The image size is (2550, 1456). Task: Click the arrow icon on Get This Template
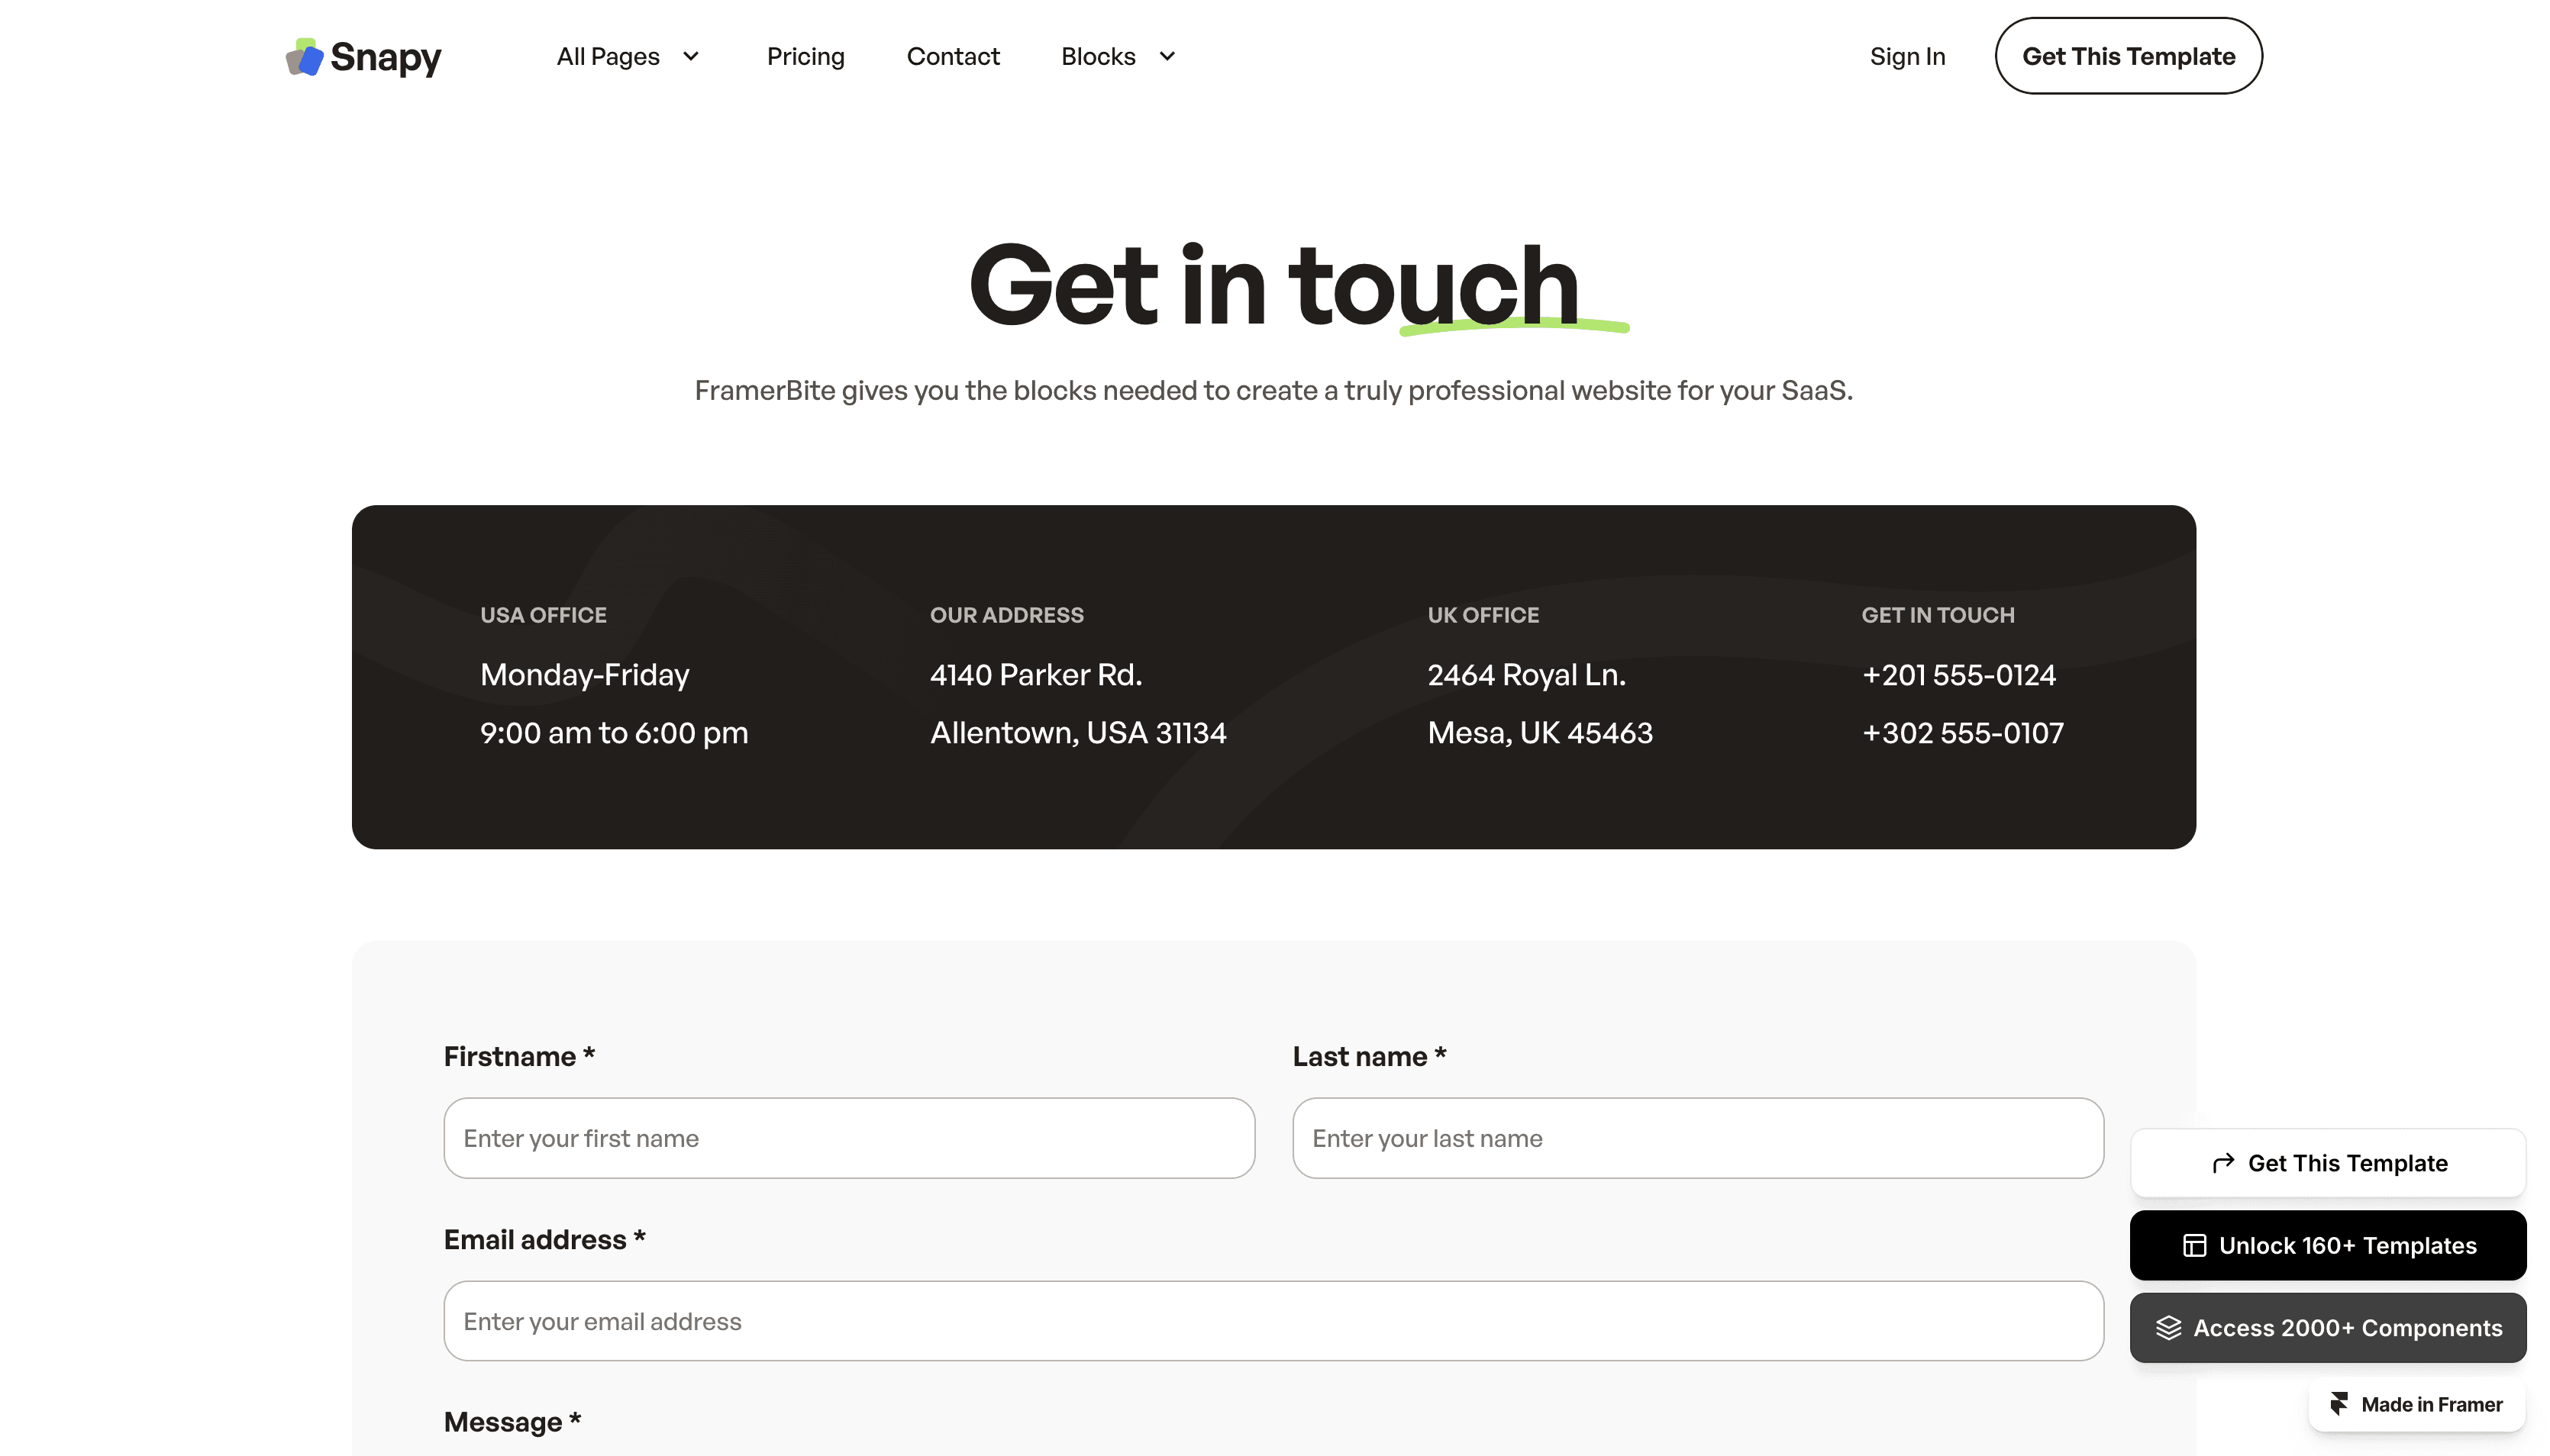(2223, 1163)
